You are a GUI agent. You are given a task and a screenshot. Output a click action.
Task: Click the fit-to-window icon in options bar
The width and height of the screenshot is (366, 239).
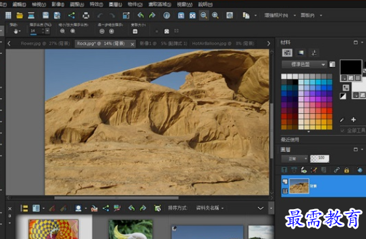tap(167, 31)
